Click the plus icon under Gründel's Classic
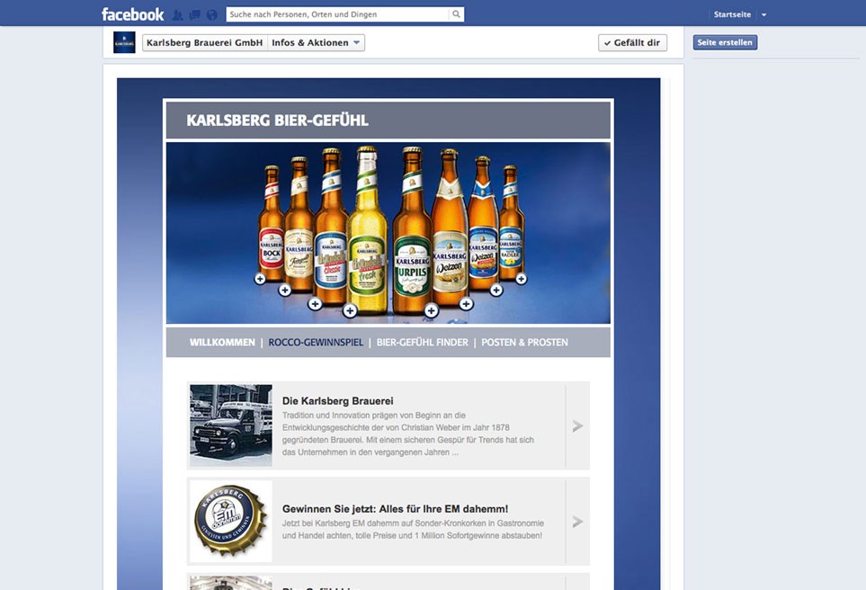This screenshot has height=590, width=866. (x=315, y=304)
